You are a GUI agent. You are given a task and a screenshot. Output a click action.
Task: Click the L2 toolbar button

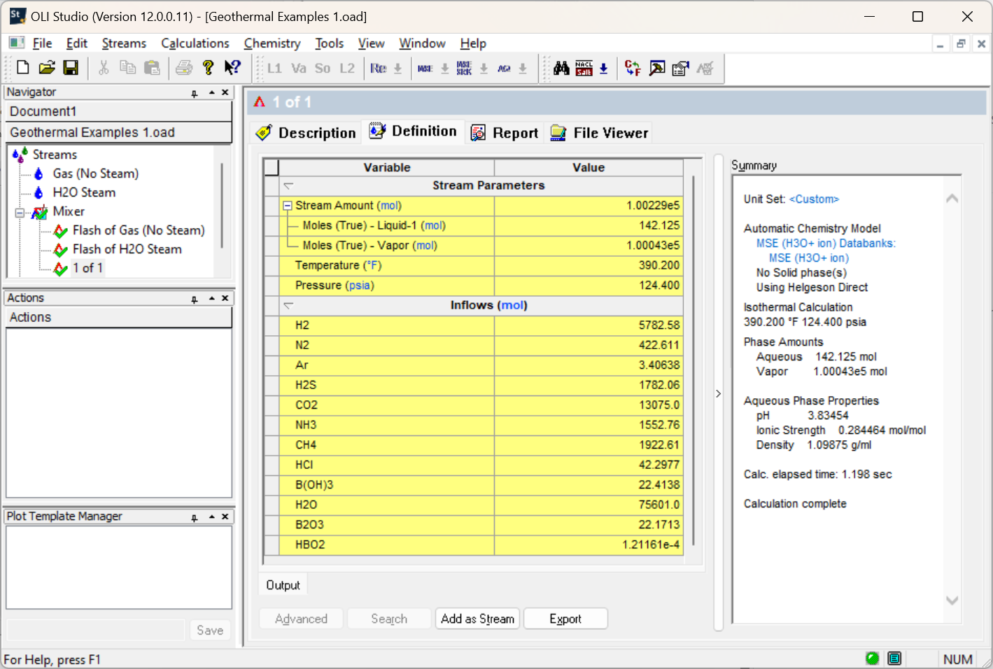pyautogui.click(x=347, y=68)
